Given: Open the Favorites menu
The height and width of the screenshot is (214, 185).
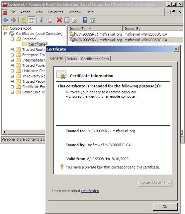Looking at the screenshot, I should click(56, 12).
